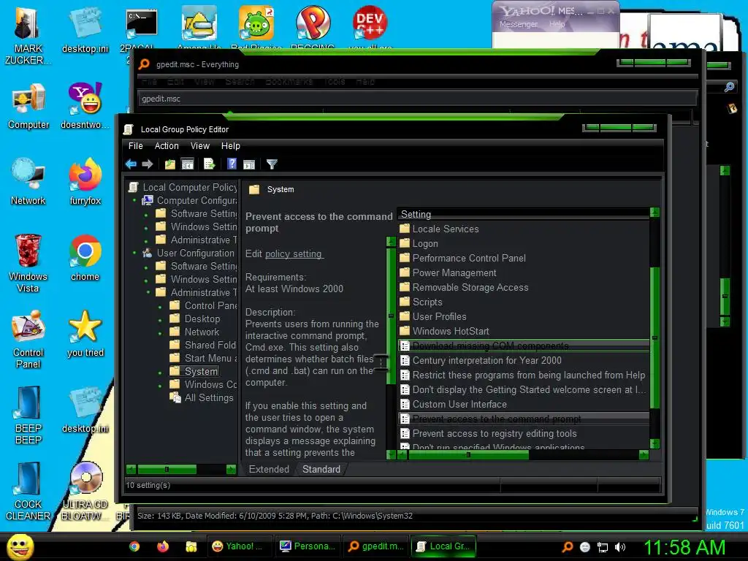The image size is (748, 561).
Task: Open the blue question mark Help toolbar icon
Action: (x=232, y=164)
